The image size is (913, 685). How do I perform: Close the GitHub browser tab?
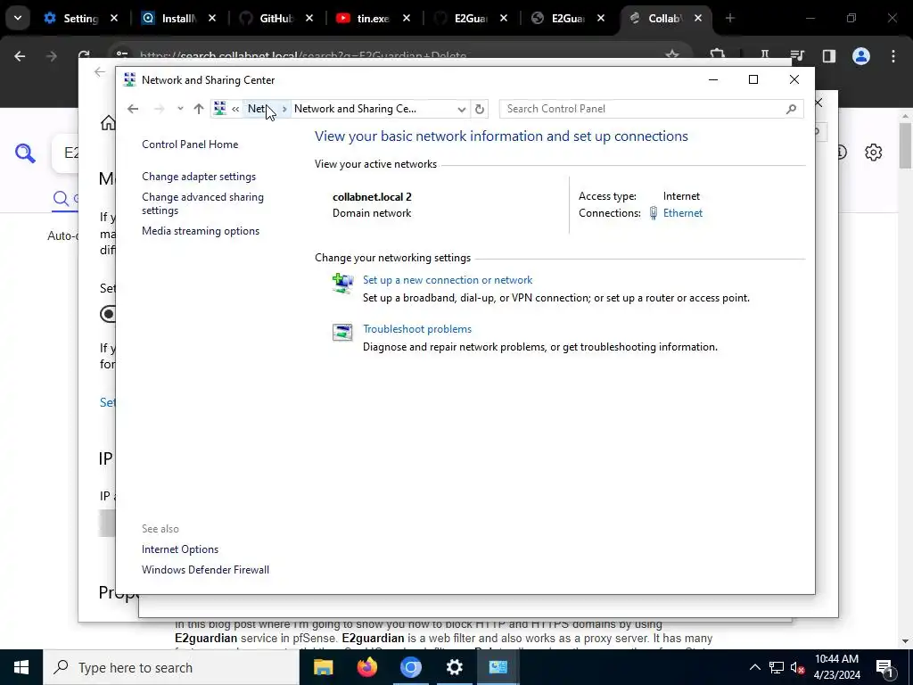tap(309, 18)
